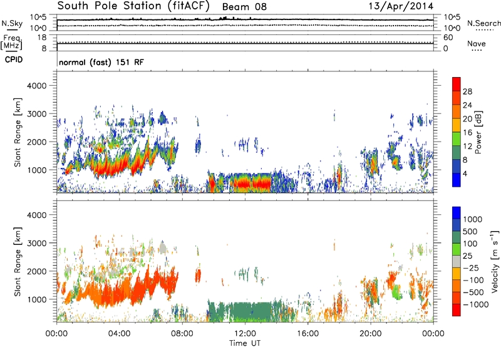Click the '60' tick on the Nave axis
The height and width of the screenshot is (347, 501).
448,38
